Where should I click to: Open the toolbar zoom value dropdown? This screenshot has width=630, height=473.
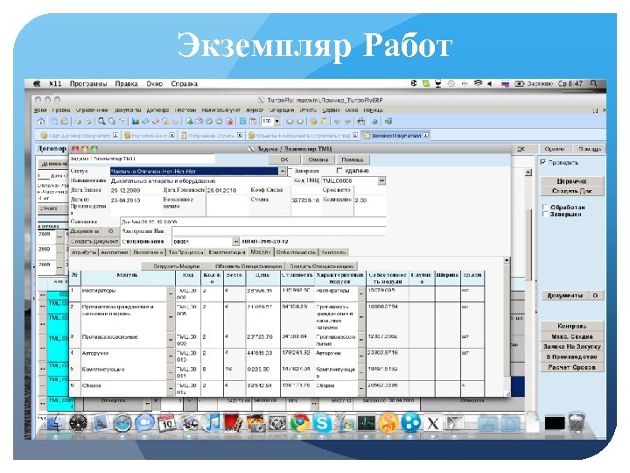click(276, 121)
